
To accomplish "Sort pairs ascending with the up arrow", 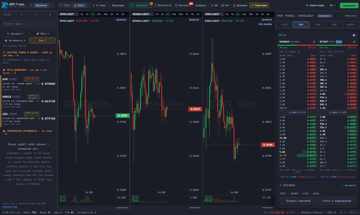I will (x=21, y=15).
